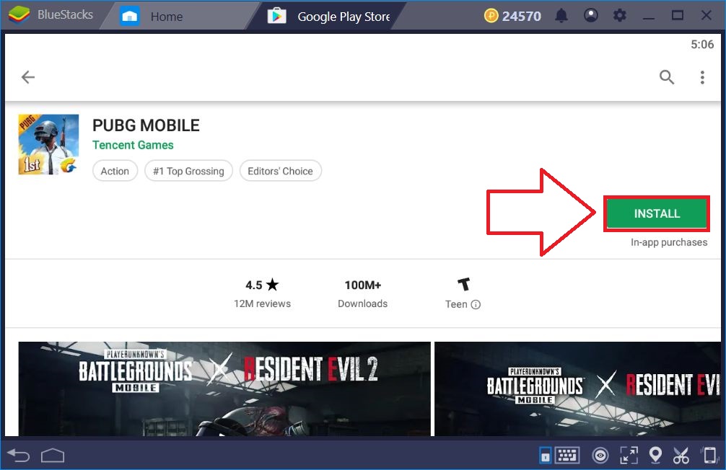
Task: Open the 4.5 star rating reviews
Action: coord(262,293)
